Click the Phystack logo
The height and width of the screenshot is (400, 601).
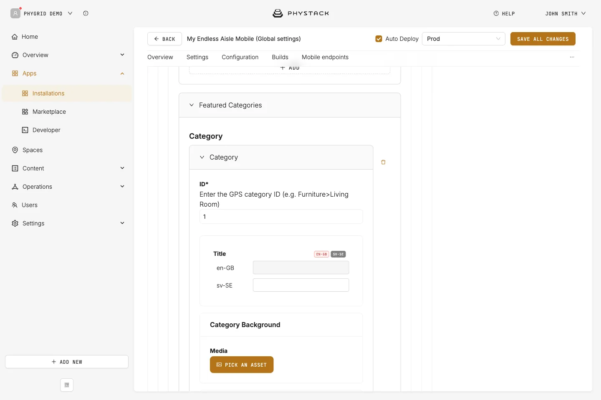click(x=300, y=13)
